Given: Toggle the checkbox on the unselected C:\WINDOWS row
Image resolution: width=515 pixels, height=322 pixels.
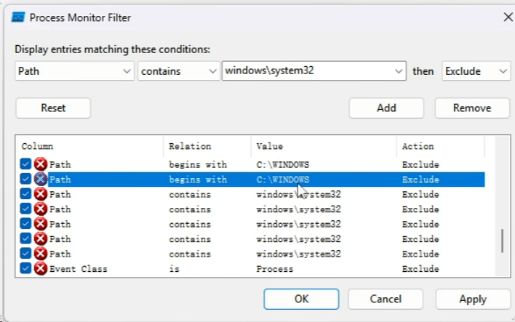Looking at the screenshot, I should click(25, 164).
